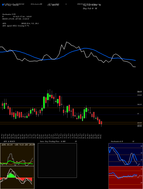The image size is (143, 189).
Task: Click the 'ADX & MACD' panel heading
Action: tap(9, 141)
